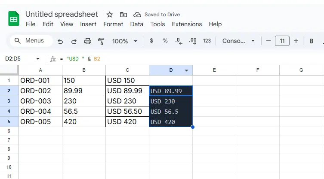Open the Extensions menu
This screenshot has height=179, width=324.
click(x=187, y=24)
